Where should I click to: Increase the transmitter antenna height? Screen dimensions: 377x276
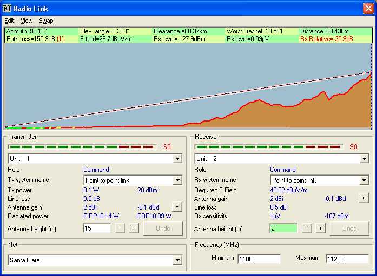pyautogui.click(x=133, y=228)
